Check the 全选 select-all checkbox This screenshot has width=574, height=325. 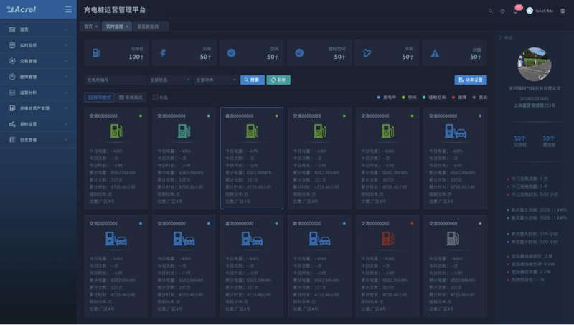154,98
